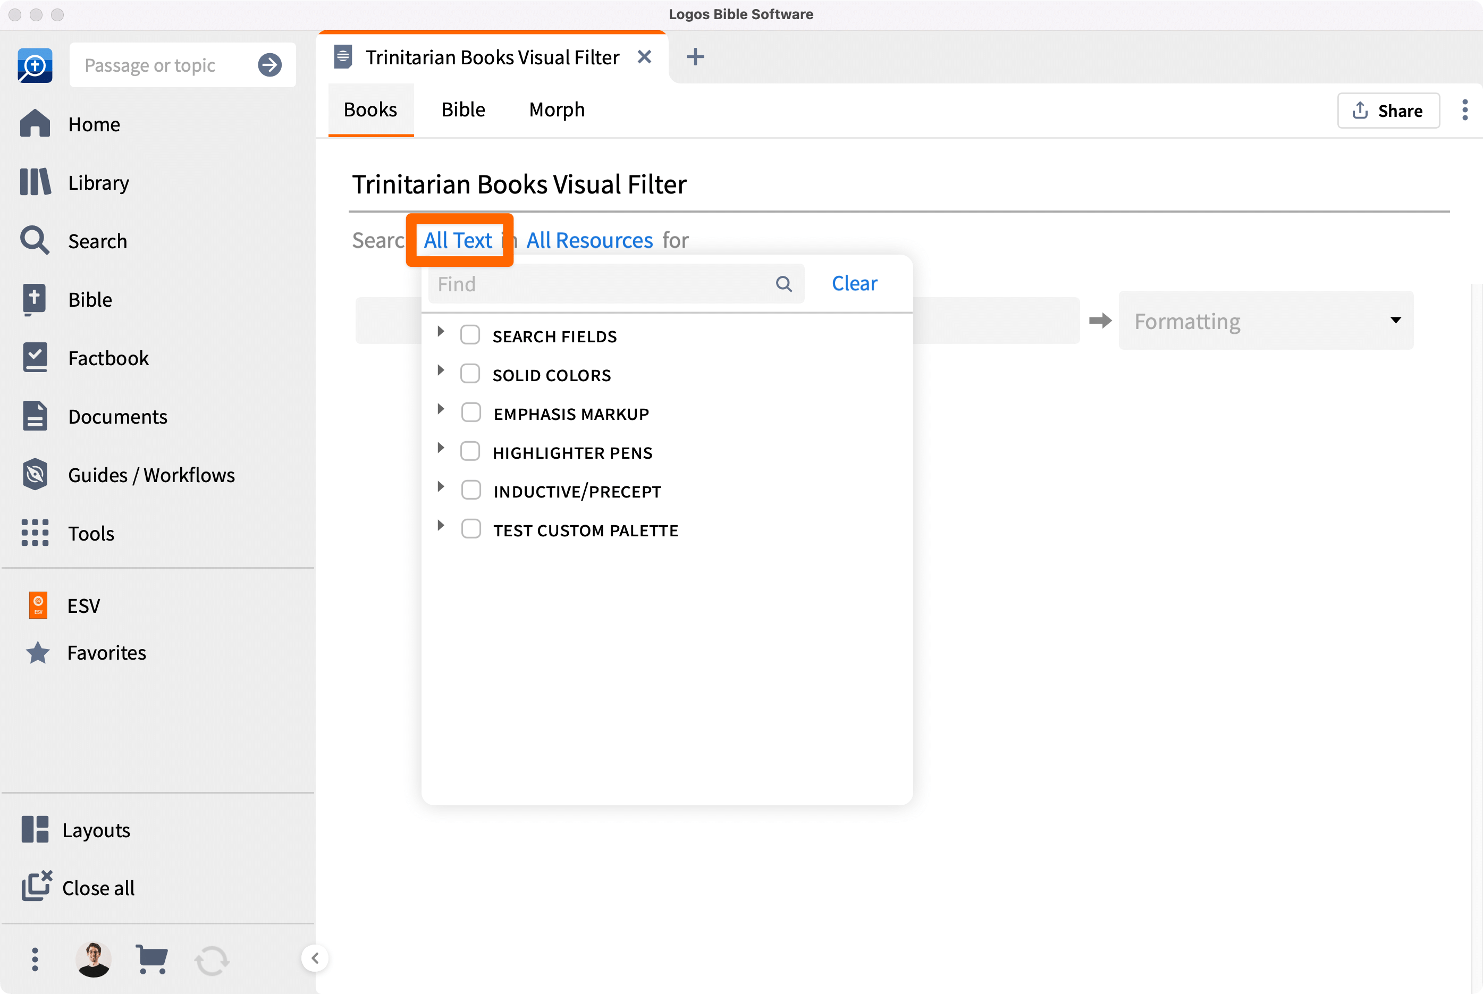The image size is (1483, 994).
Task: Click the Layouts label in sidebar
Action: coord(96,830)
